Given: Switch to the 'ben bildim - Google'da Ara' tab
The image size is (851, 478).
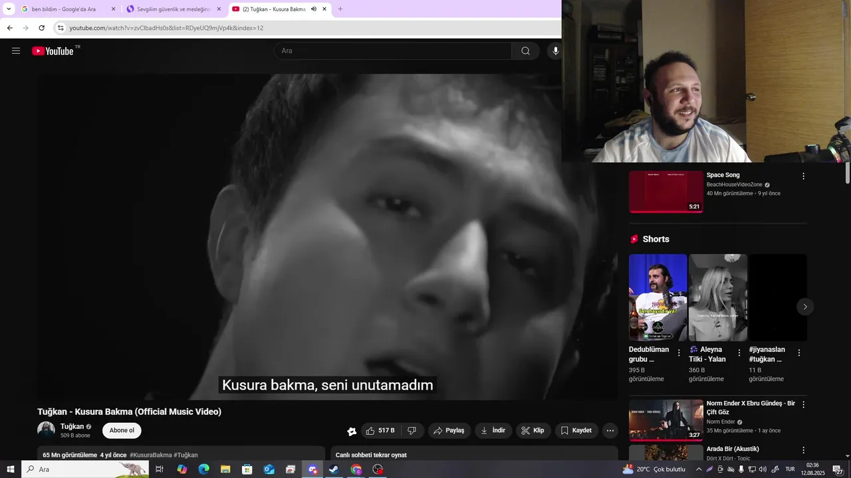Looking at the screenshot, I should pos(68,9).
